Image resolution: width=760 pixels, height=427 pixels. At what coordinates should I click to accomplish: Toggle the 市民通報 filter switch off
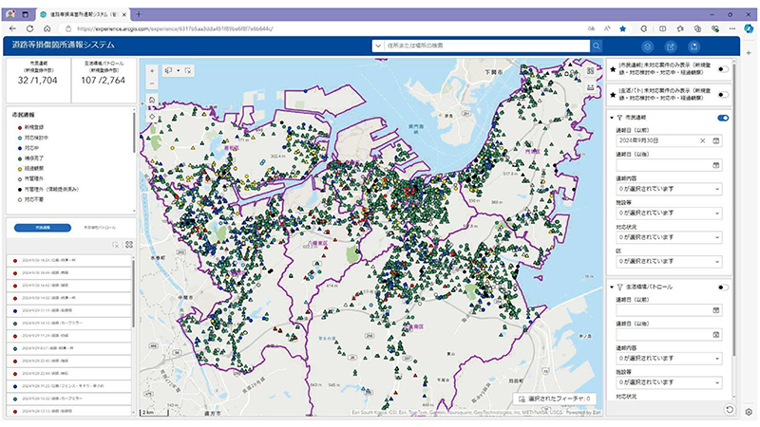723,118
